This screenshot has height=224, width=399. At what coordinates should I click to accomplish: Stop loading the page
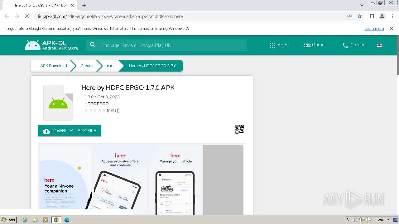click(27, 16)
